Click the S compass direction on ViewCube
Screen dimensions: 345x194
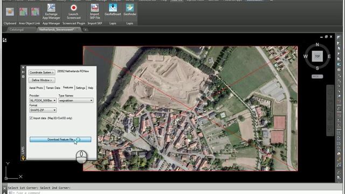point(318,68)
